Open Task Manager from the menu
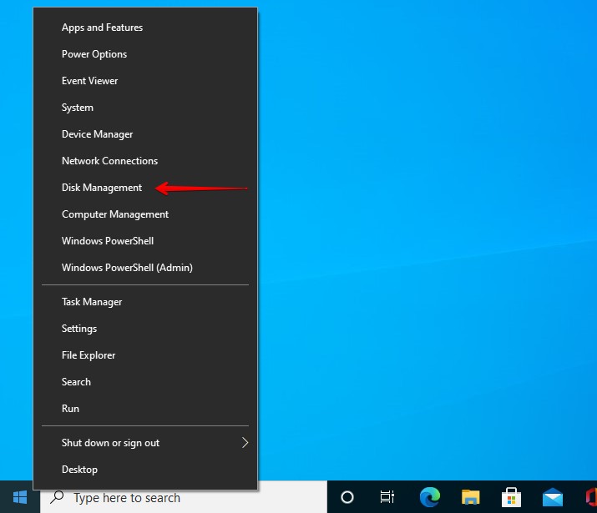 point(92,302)
